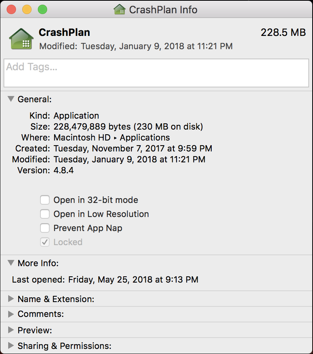
Task: Click the 228.5 MB size in header
Action: pyautogui.click(x=283, y=32)
